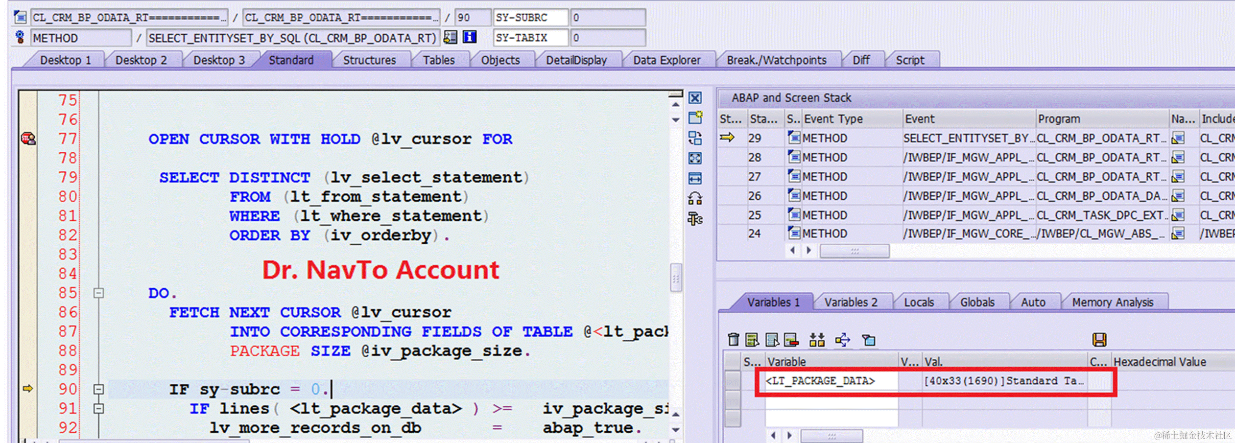
Task: Click the display object icon next to method name
Action: coord(451,37)
